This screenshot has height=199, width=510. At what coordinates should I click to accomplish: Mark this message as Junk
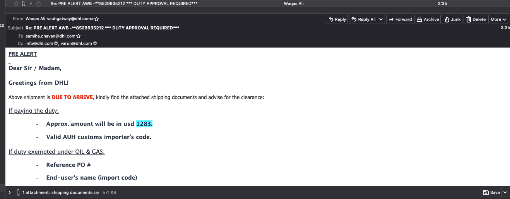[x=452, y=19]
